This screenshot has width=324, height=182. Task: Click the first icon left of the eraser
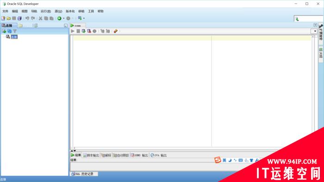point(102,31)
